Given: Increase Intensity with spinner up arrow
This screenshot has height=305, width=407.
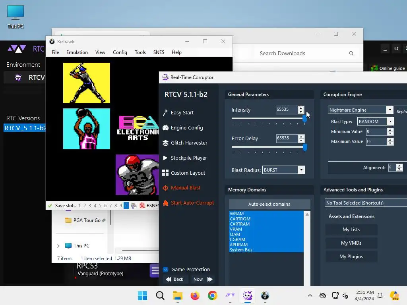Looking at the screenshot, I should (300, 108).
